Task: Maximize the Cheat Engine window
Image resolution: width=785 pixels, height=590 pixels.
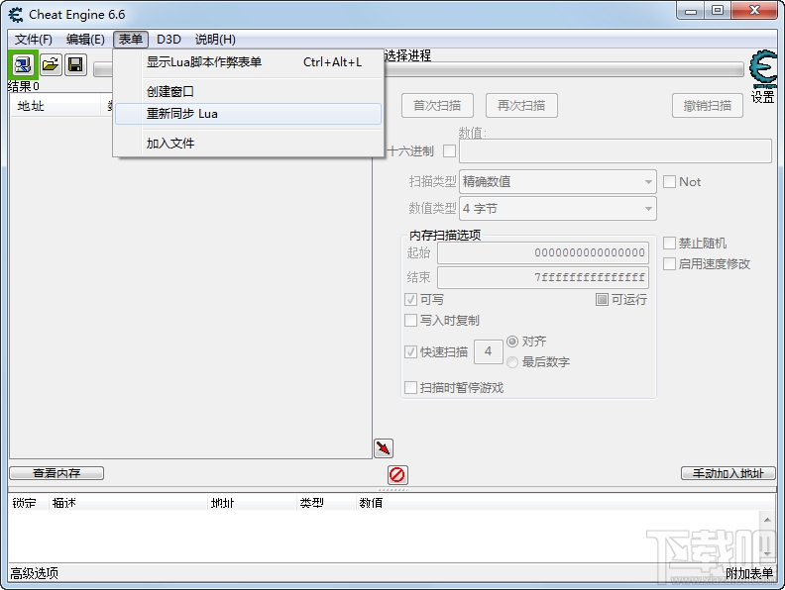Action: point(718,11)
